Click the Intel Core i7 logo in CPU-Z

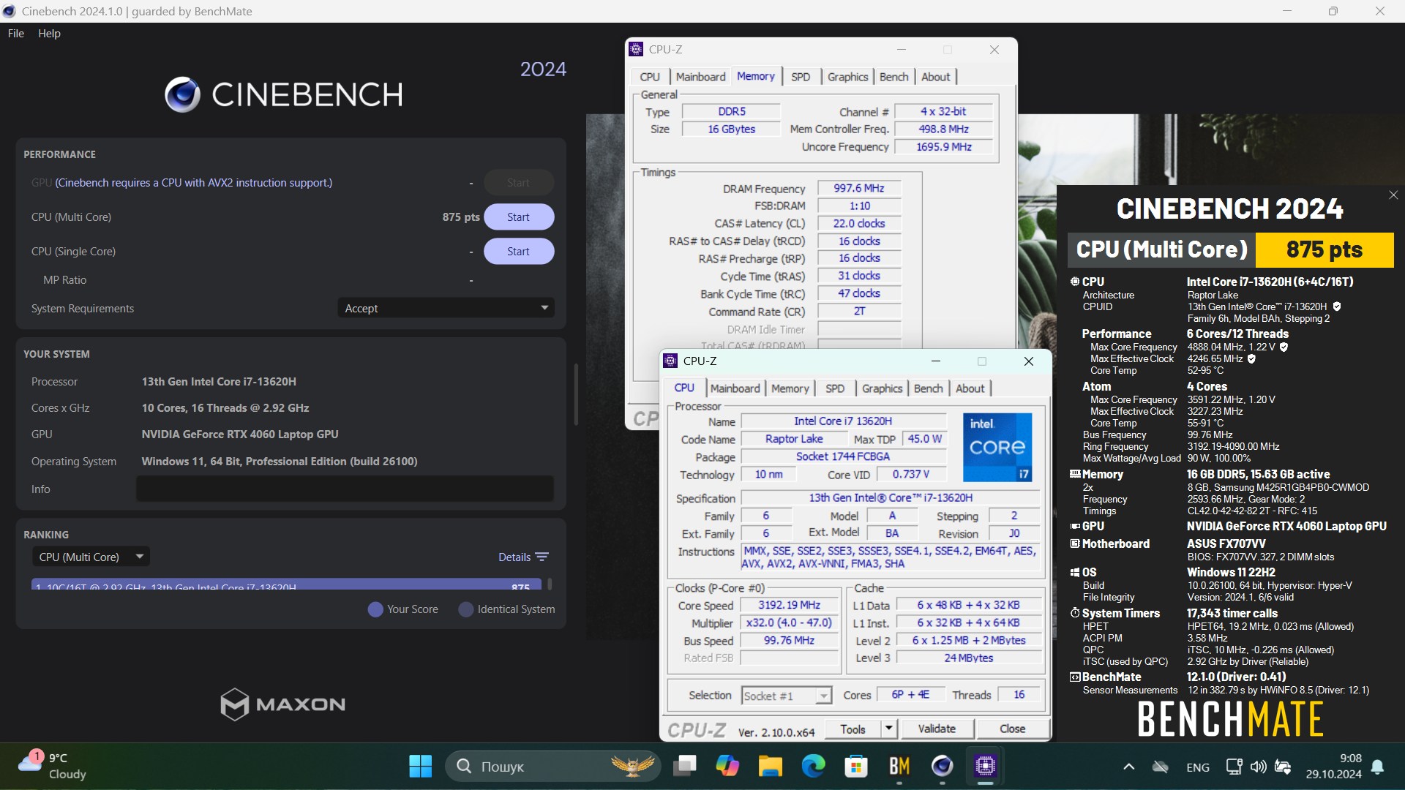point(997,448)
